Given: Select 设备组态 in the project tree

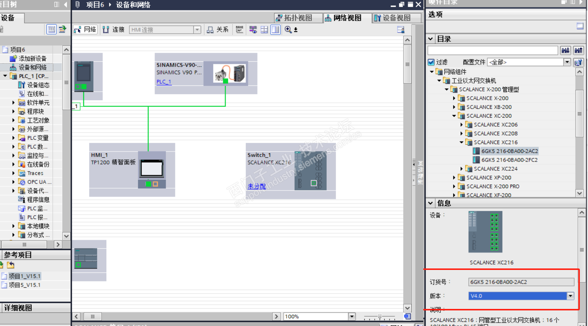Looking at the screenshot, I should tap(38, 85).
